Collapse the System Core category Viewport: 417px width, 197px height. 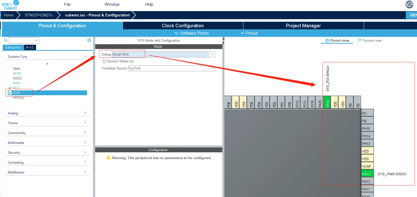(x=85, y=56)
